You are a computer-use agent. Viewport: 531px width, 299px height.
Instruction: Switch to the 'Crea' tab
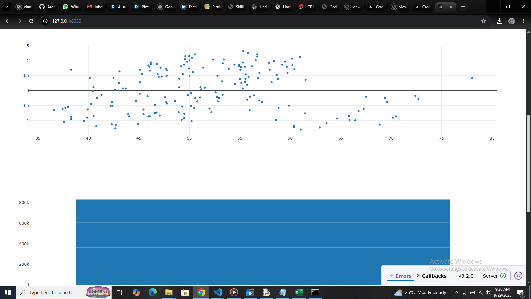(x=422, y=7)
